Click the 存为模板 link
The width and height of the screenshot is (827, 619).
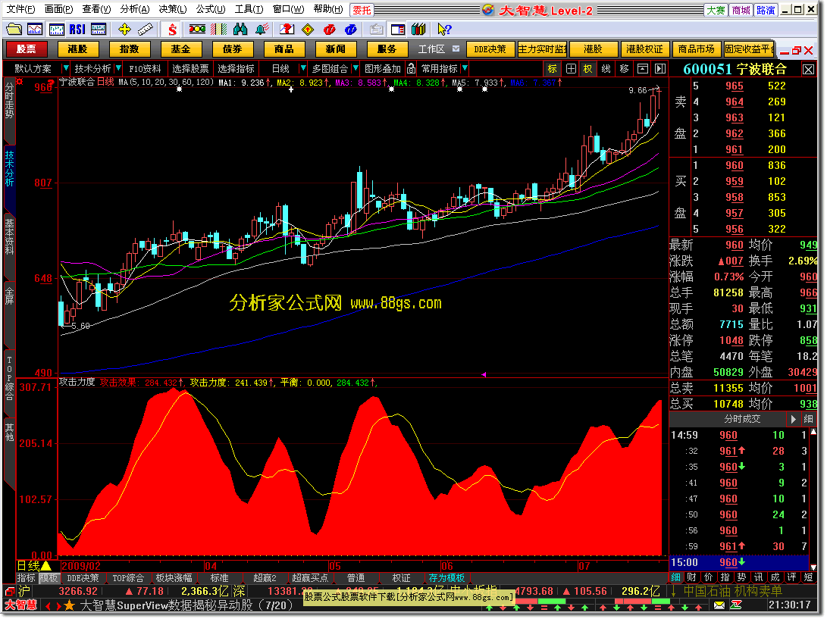tap(446, 578)
